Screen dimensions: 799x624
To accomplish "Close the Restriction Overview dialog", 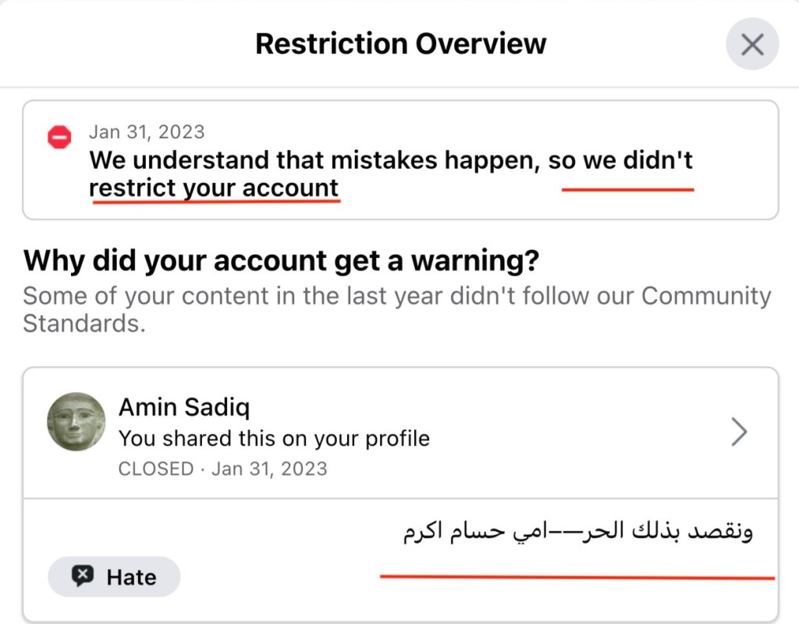I will (751, 45).
